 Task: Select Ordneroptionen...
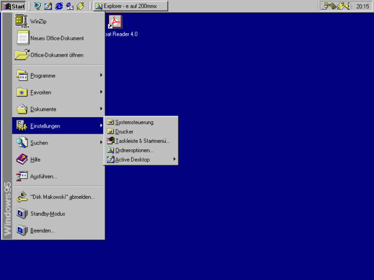tap(141, 150)
